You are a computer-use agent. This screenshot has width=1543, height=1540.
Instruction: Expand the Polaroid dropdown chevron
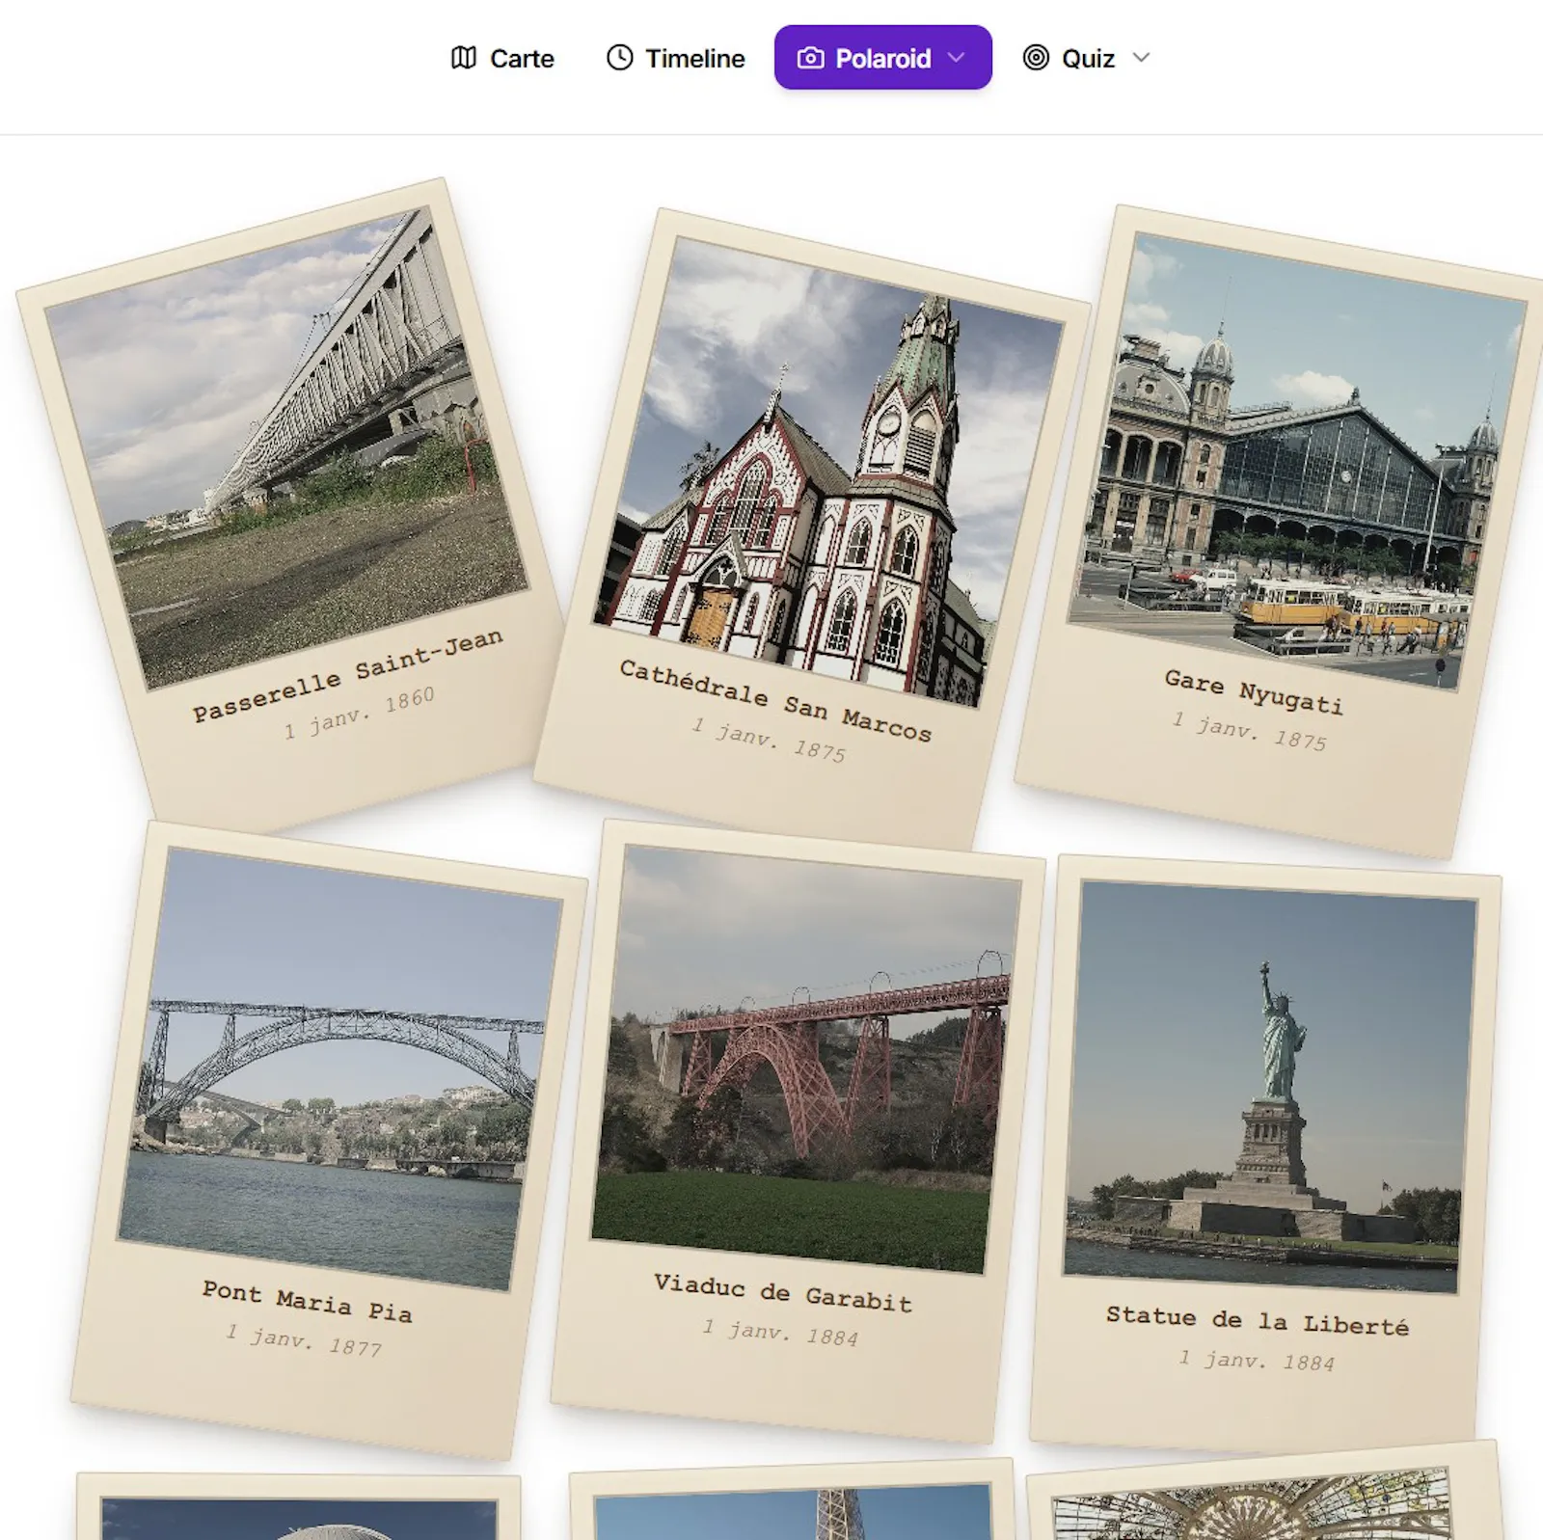(x=957, y=58)
